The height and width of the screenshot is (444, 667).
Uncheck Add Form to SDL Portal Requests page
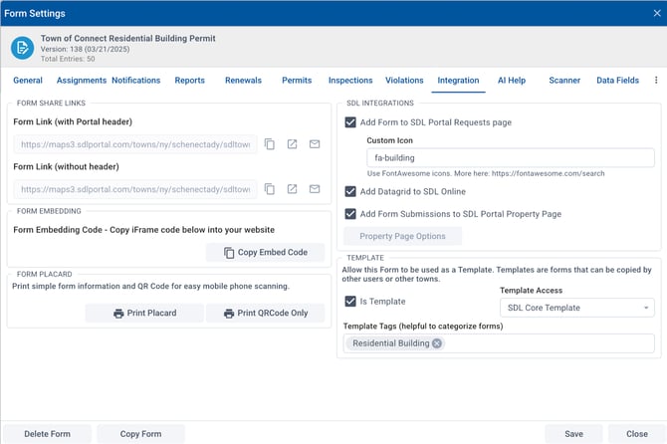[350, 122]
